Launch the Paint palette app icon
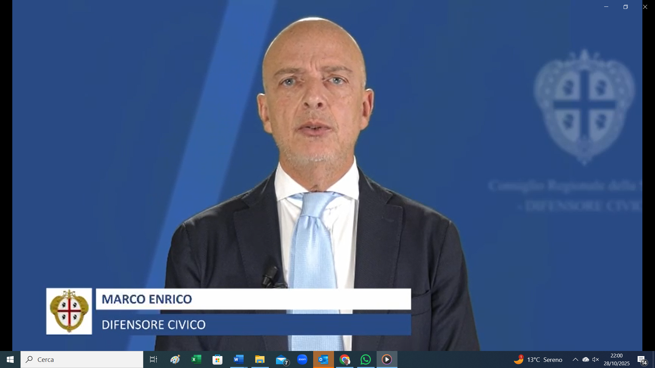The height and width of the screenshot is (368, 655). click(x=175, y=359)
